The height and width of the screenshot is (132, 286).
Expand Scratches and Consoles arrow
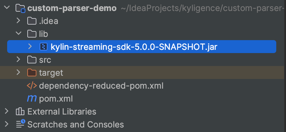click(7, 124)
